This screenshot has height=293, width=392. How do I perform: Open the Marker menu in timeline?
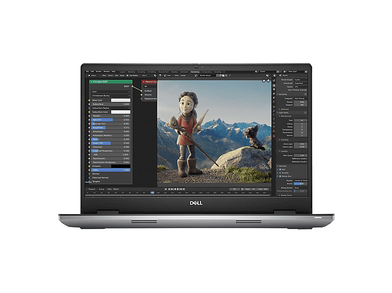(x=116, y=189)
